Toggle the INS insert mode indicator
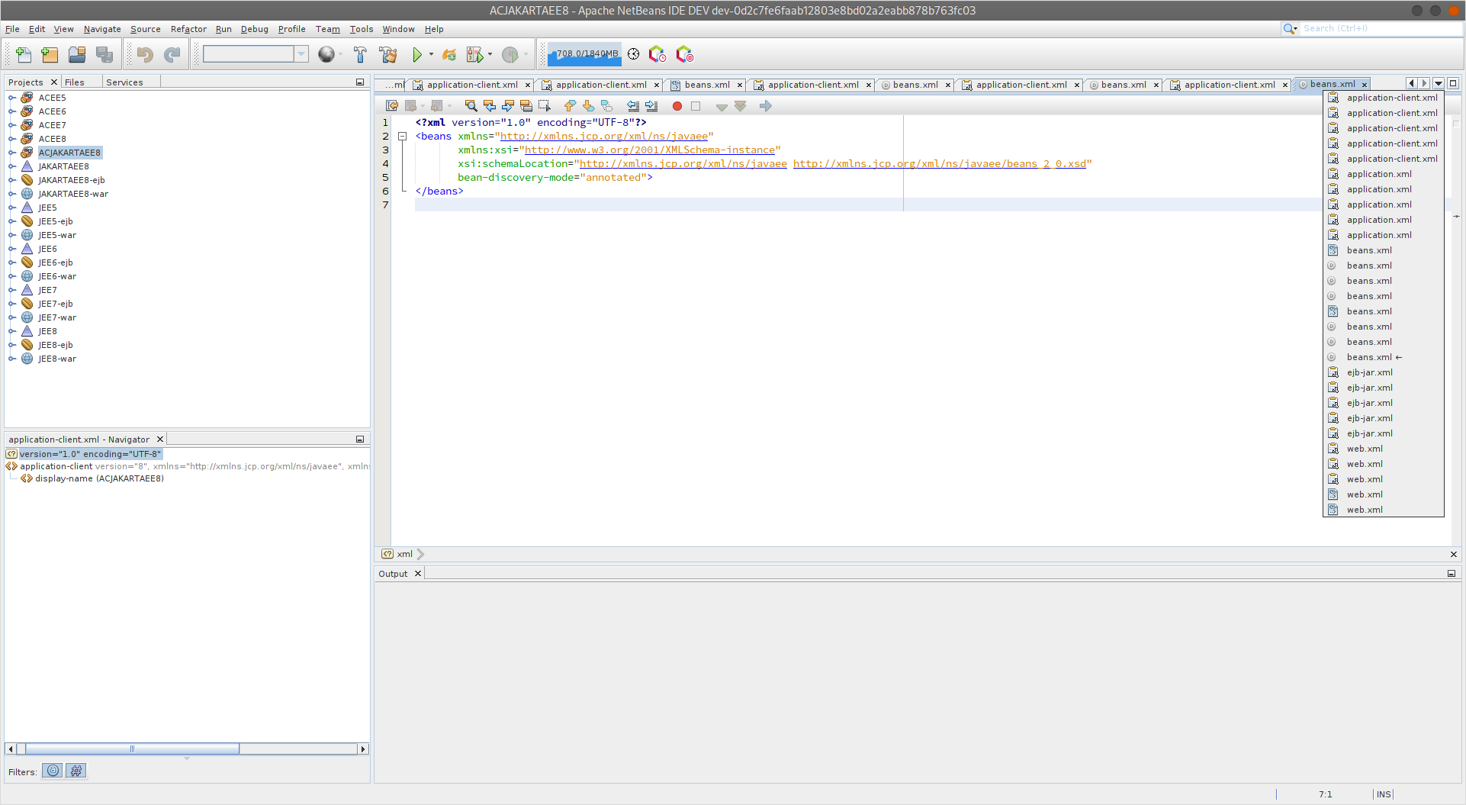This screenshot has width=1466, height=805. pyautogui.click(x=1384, y=794)
